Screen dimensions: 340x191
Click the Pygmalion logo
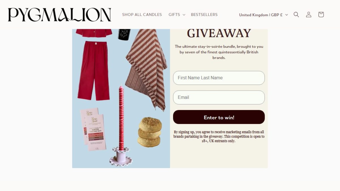[x=59, y=15]
